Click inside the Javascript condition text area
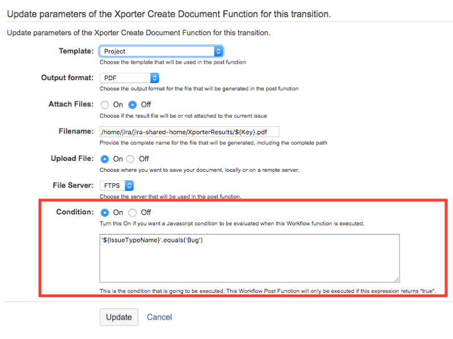453x339 pixels. coord(249,258)
